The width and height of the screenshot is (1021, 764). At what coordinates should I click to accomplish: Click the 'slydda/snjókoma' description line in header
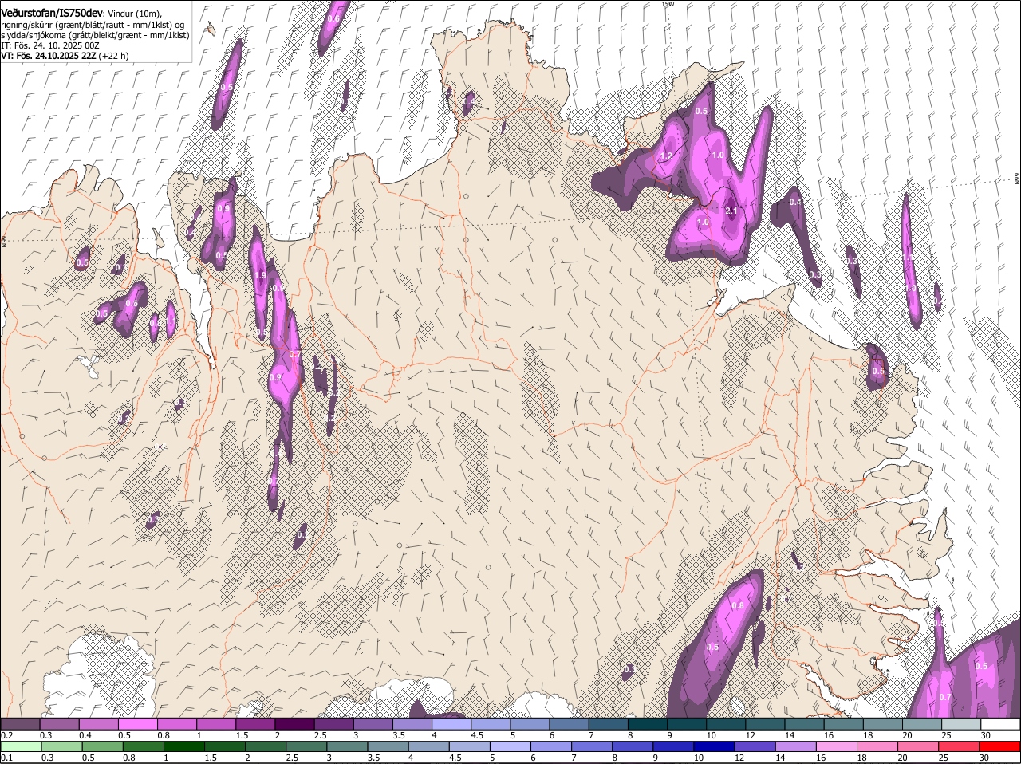coord(95,35)
